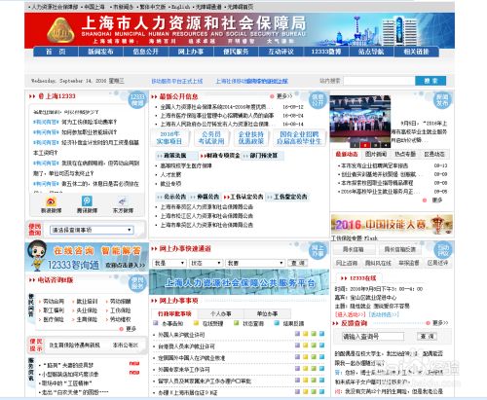This screenshot has height=400, width=487.
Task: Open the Dongfang Weibo (东方微博) icon
Action: pos(123,201)
